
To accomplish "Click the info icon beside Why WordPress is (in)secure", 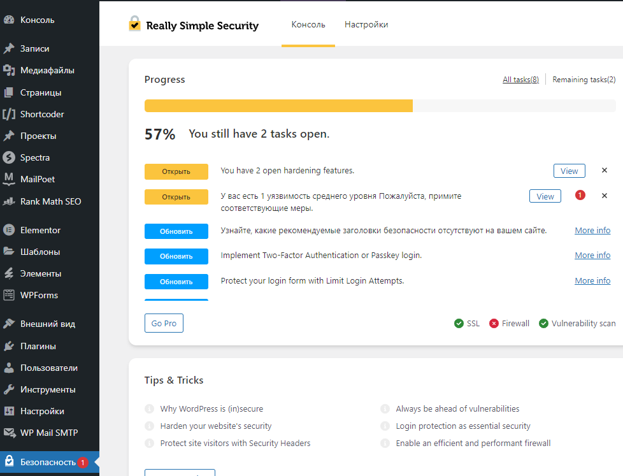I will pos(150,409).
